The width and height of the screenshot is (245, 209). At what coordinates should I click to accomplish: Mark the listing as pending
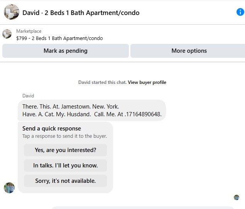[x=66, y=51]
